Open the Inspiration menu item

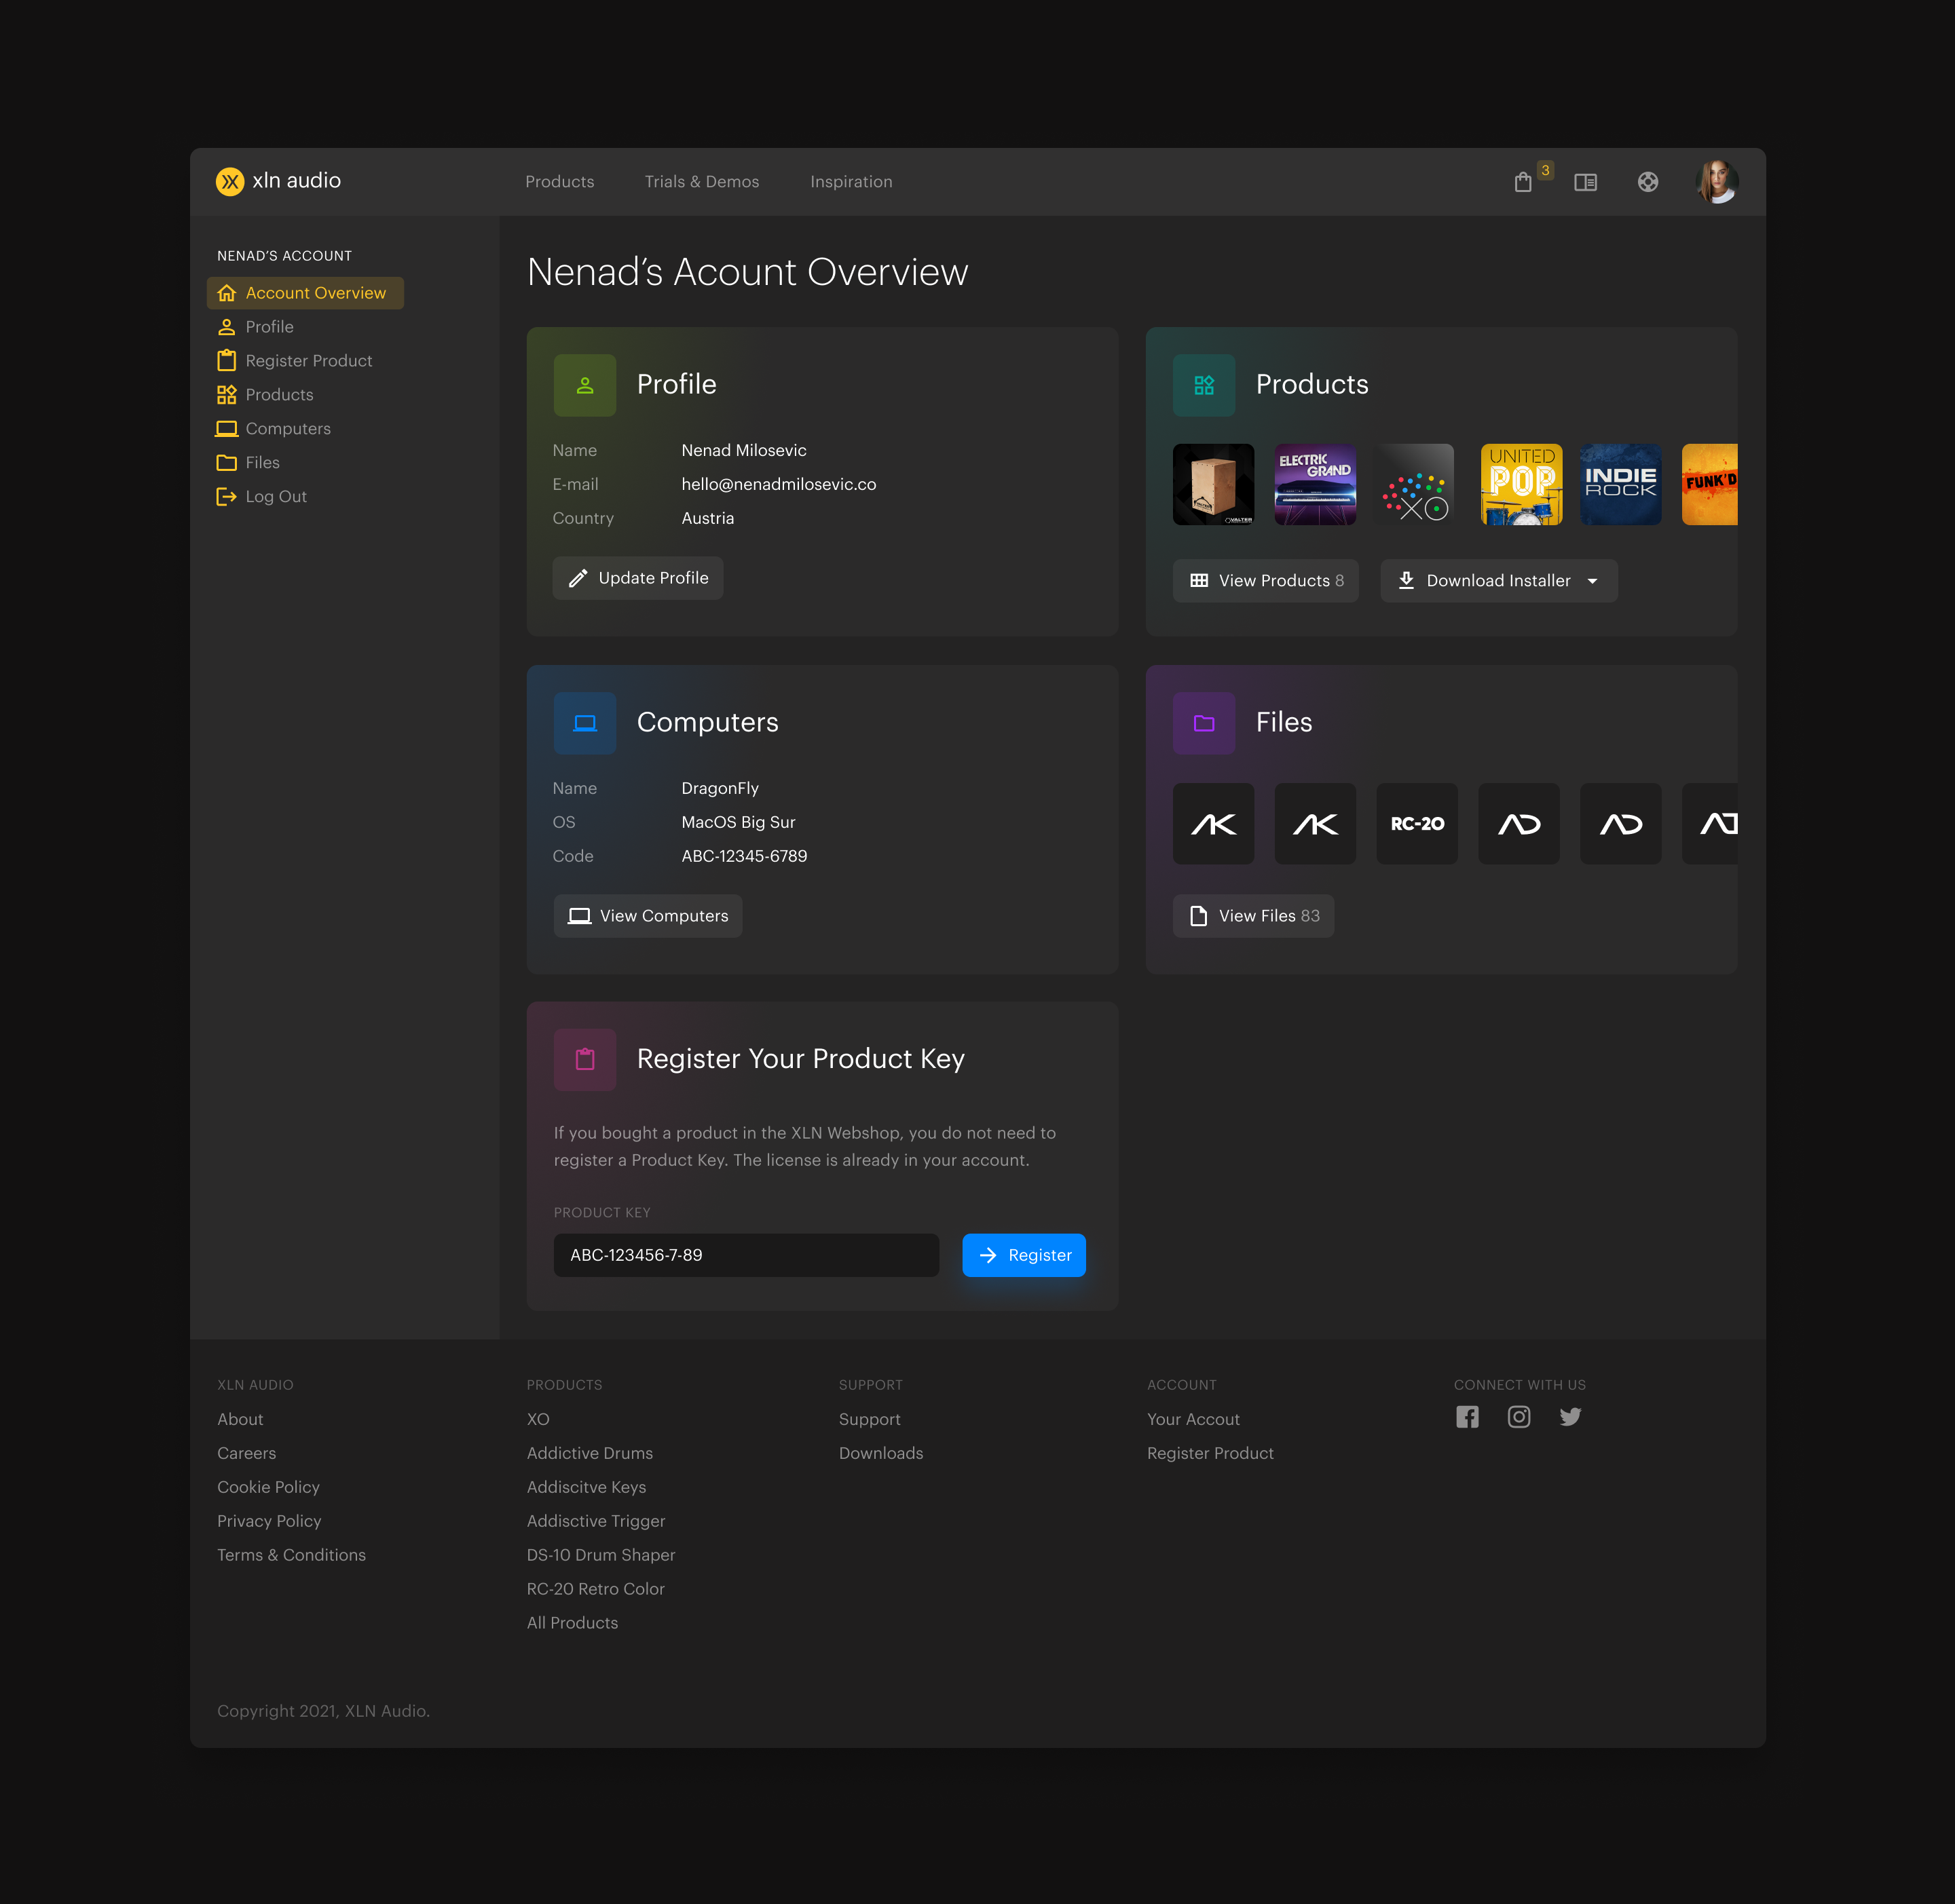[x=851, y=182]
